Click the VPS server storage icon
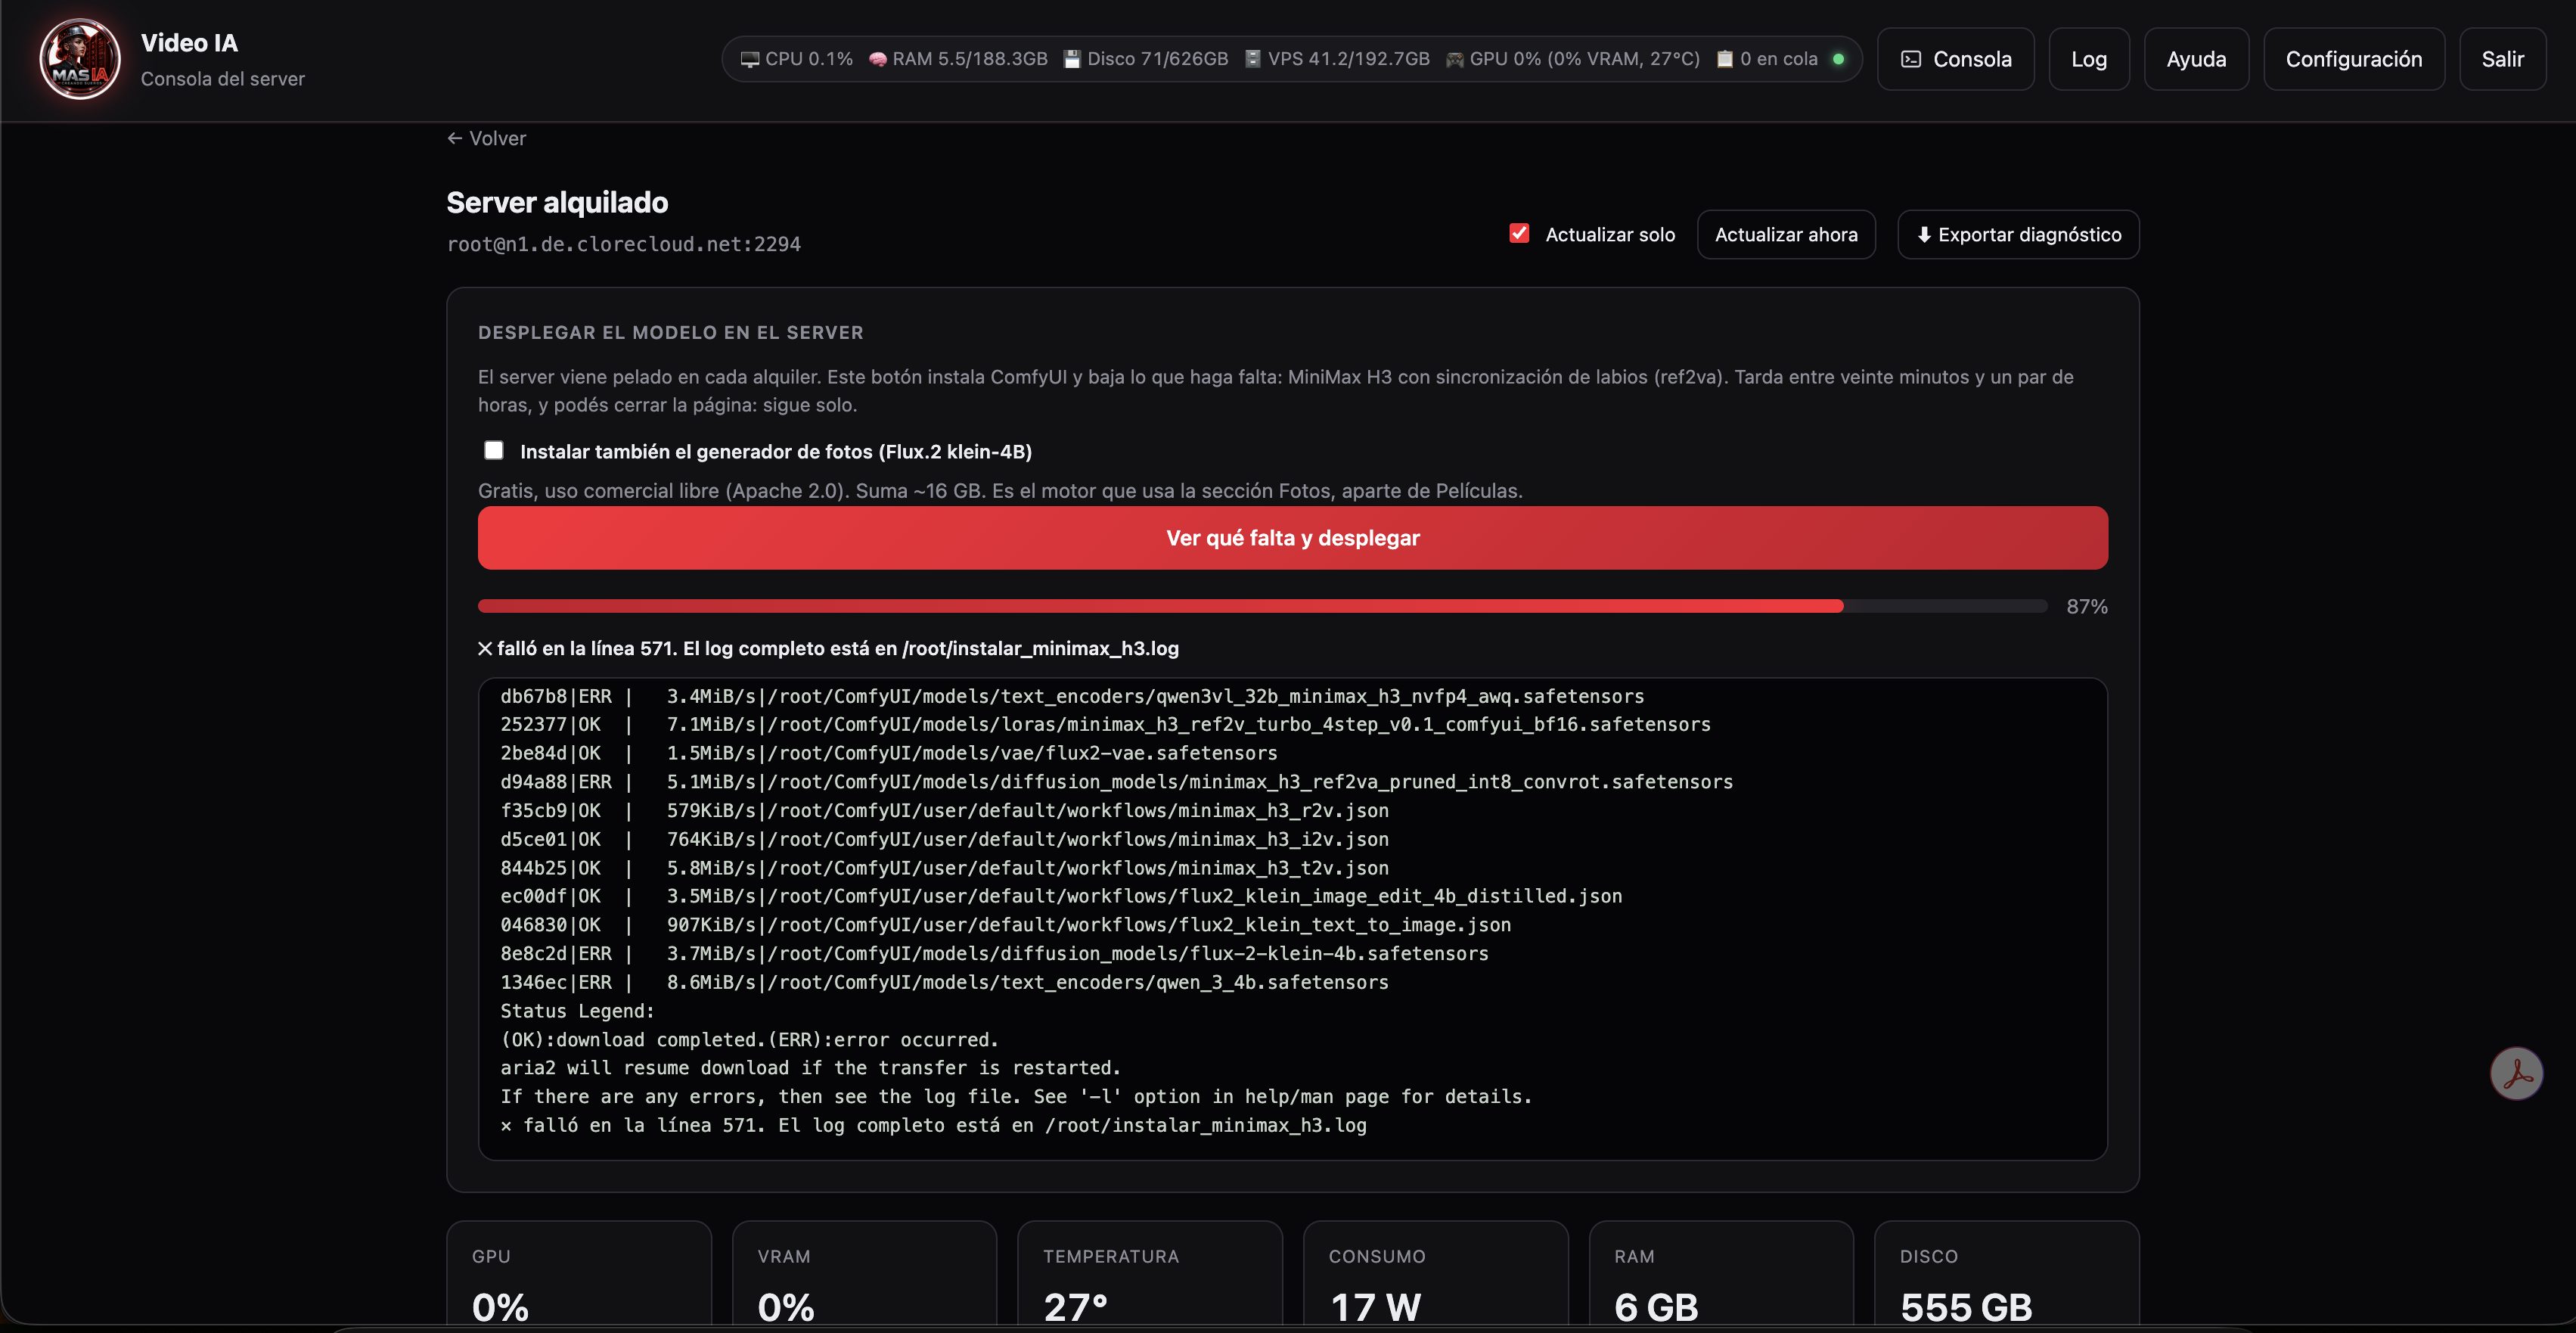Viewport: 2576px width, 1333px height. (x=1253, y=60)
